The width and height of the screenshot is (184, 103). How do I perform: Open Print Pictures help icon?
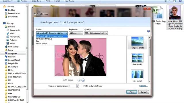pos(148,31)
